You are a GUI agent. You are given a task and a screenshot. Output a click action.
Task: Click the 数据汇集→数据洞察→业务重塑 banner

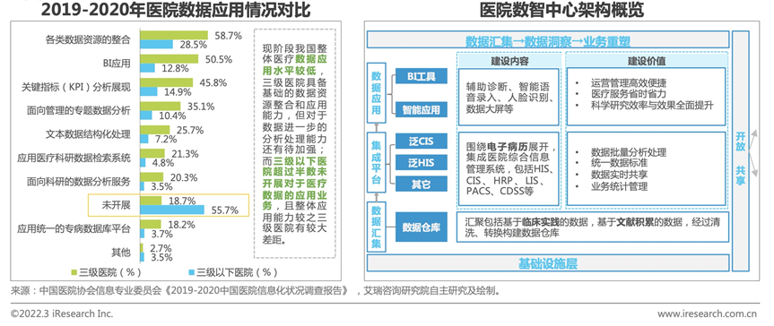tap(547, 40)
